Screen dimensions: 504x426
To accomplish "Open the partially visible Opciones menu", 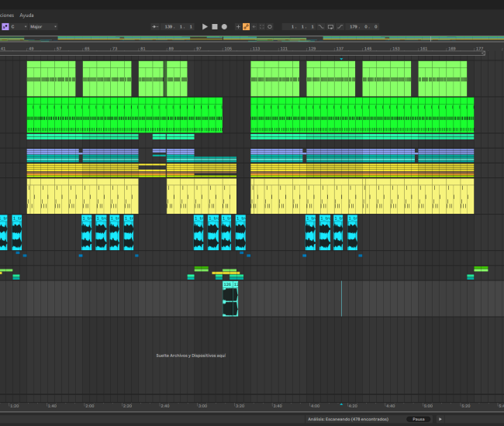I will point(6,15).
